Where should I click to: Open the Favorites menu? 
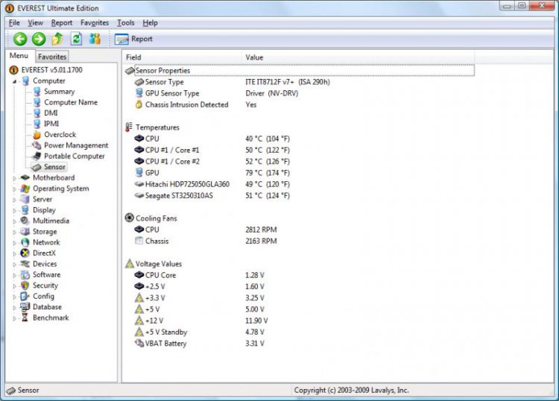[x=95, y=23]
